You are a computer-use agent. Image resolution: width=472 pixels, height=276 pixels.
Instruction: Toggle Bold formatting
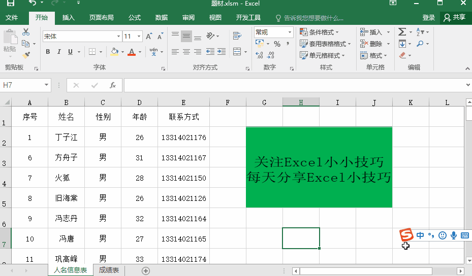tap(48, 52)
